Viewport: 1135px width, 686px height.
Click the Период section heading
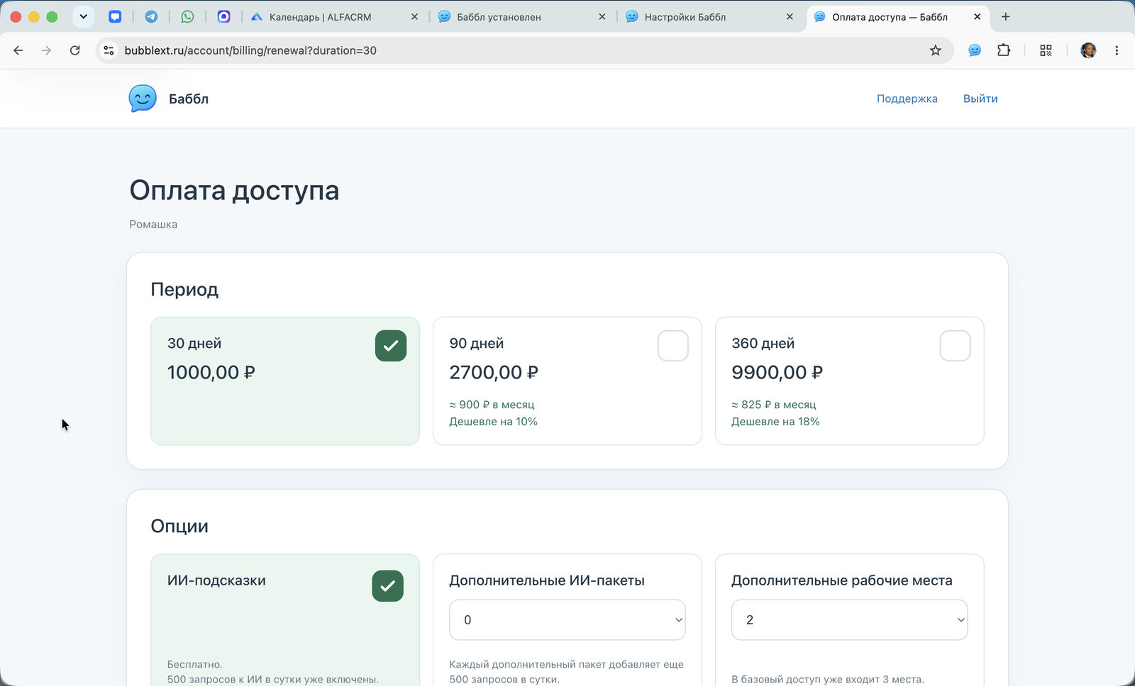184,289
